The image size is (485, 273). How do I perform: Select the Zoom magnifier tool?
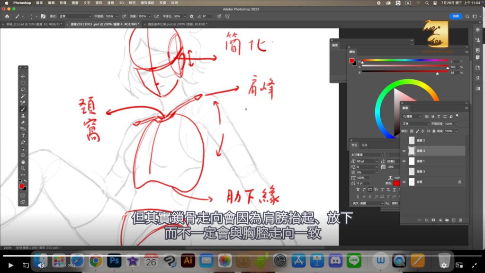(23, 168)
